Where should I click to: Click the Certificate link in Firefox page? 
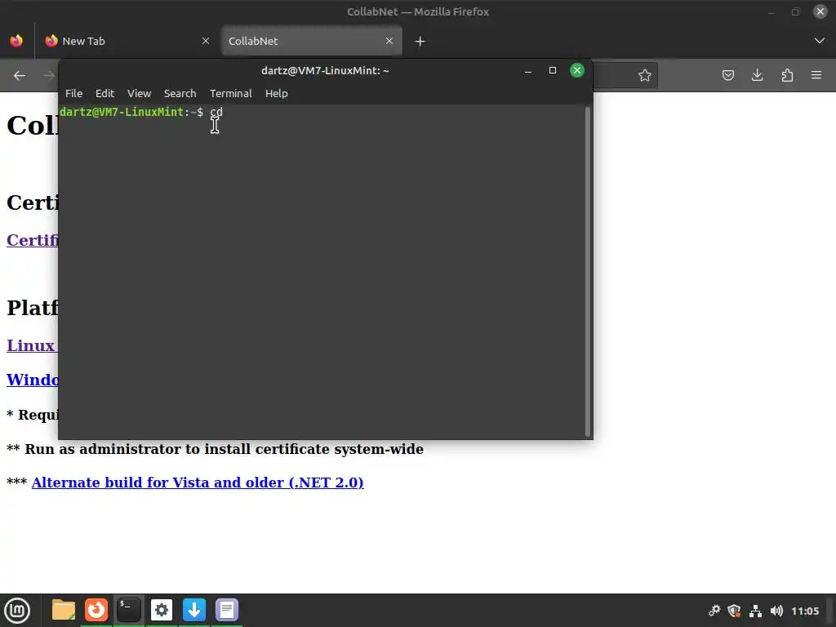click(x=33, y=240)
